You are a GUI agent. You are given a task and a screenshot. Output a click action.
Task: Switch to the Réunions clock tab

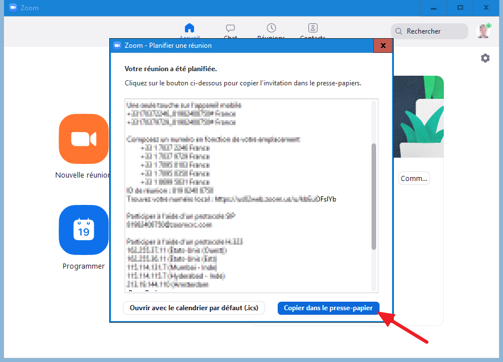[x=271, y=30]
